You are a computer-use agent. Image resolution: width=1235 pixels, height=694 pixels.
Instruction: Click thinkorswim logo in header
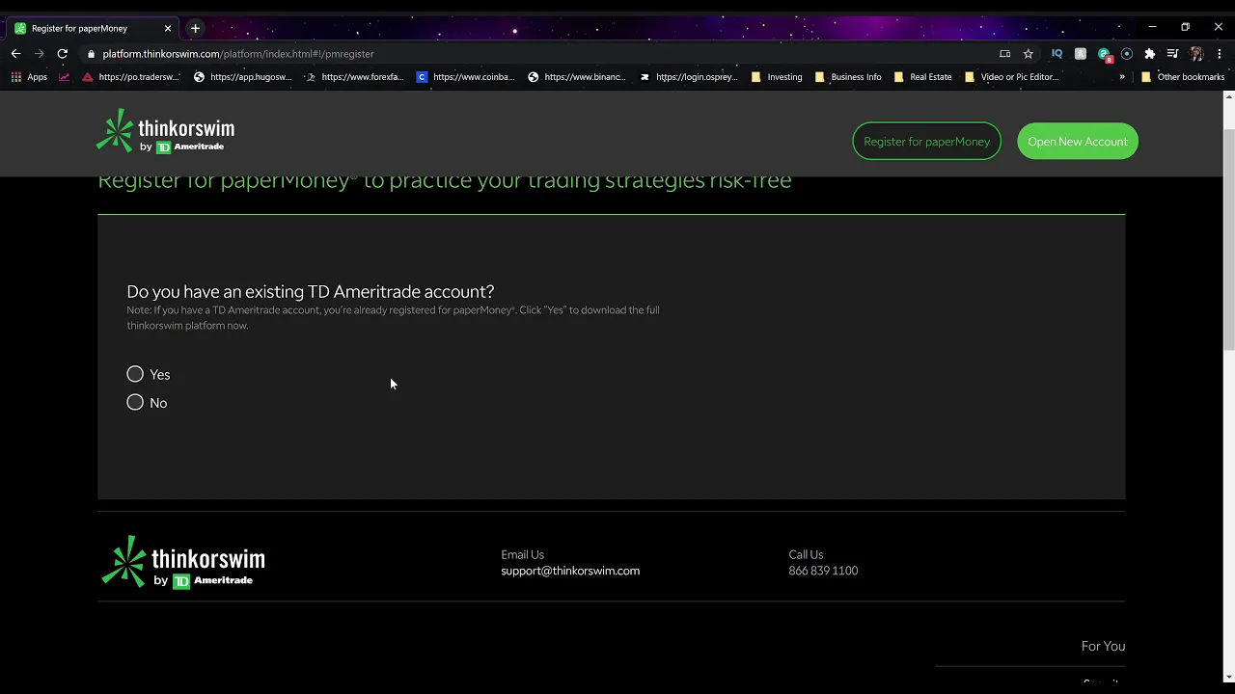pyautogui.click(x=165, y=131)
